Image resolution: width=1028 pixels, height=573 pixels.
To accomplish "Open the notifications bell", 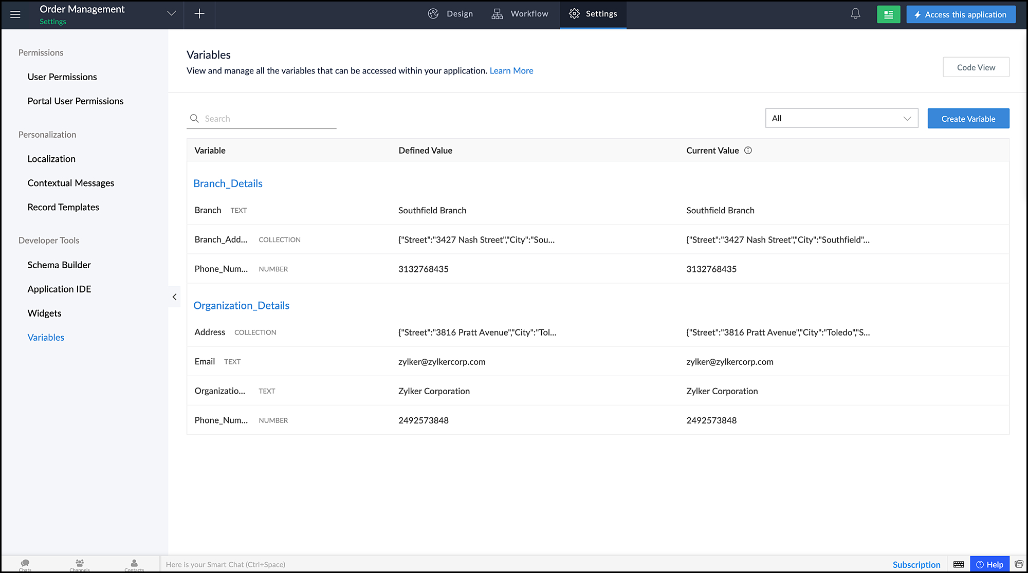I will 855,14.
